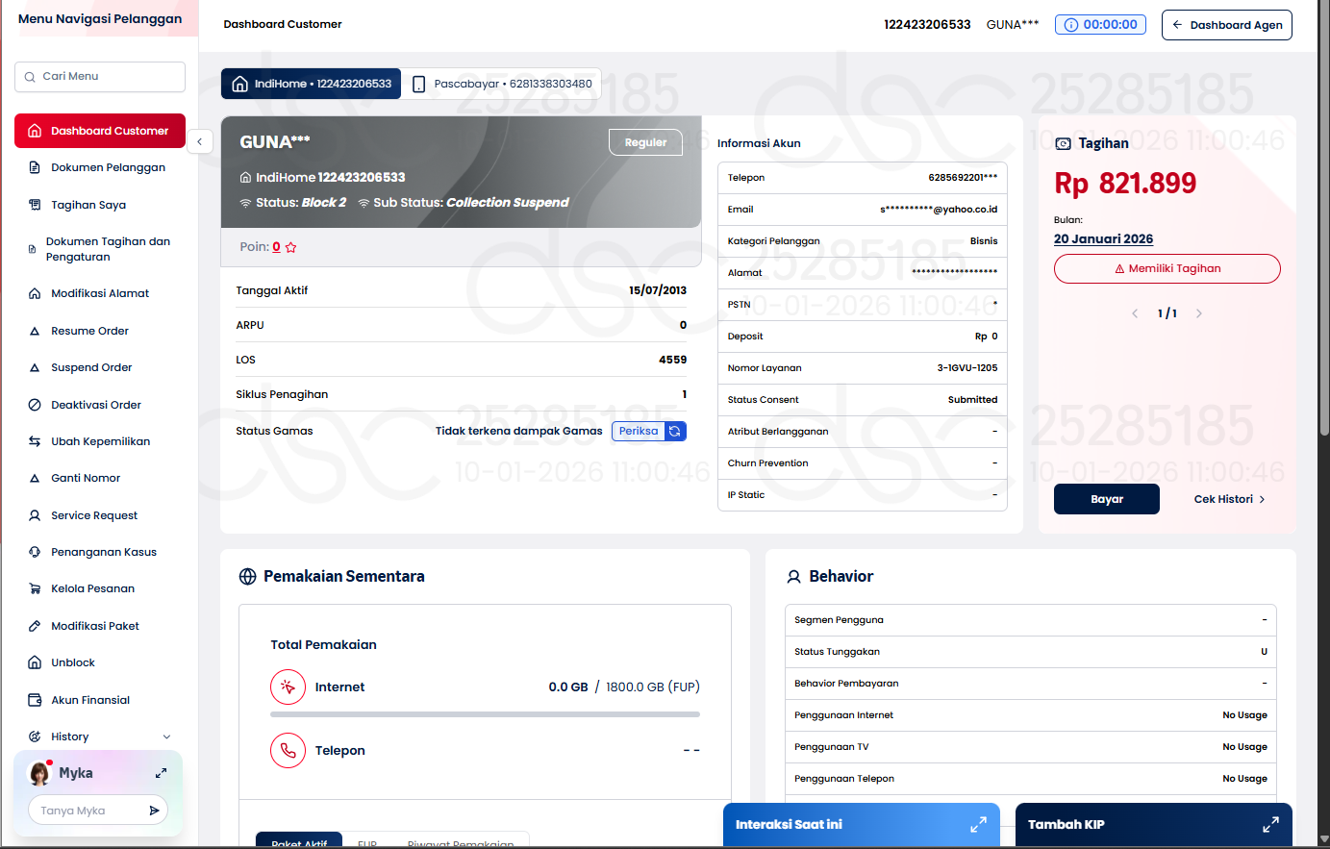
Task: Click the Nomor Layanan value 3-1GVU-1205
Action: (967, 368)
